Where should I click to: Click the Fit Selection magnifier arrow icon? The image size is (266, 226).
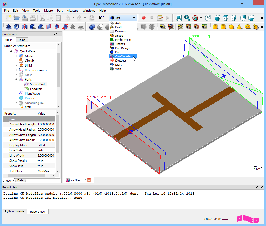(x=187, y=18)
